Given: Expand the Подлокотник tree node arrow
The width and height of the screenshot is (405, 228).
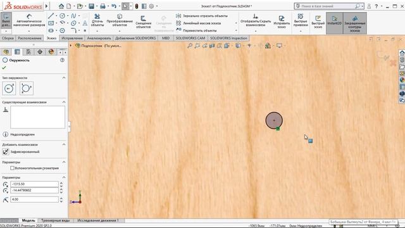Looking at the screenshot, I should (x=71, y=46).
